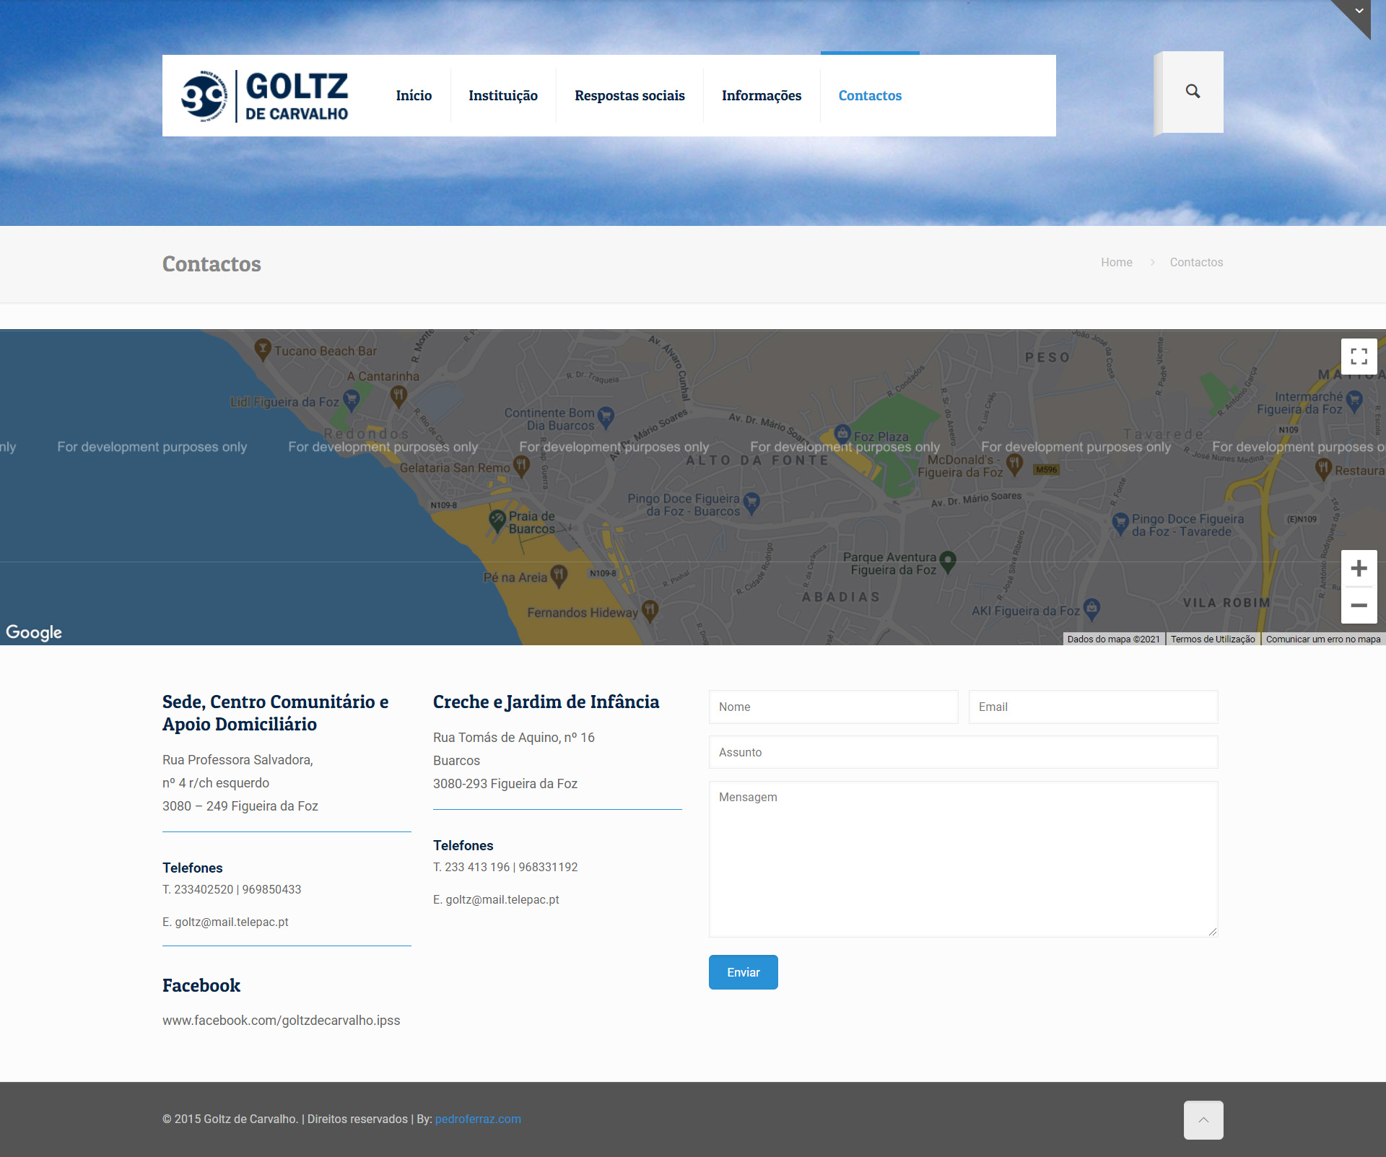This screenshot has height=1157, width=1386.
Task: Open Termos de Utilização map link
Action: point(1212,639)
